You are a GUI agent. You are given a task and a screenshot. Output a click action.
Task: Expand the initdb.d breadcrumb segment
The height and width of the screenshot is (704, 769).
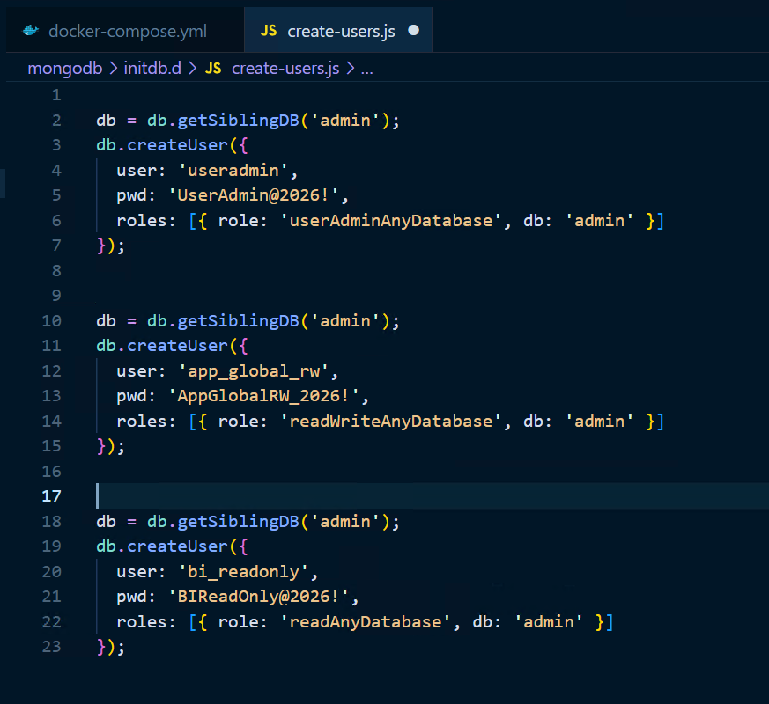coord(159,69)
